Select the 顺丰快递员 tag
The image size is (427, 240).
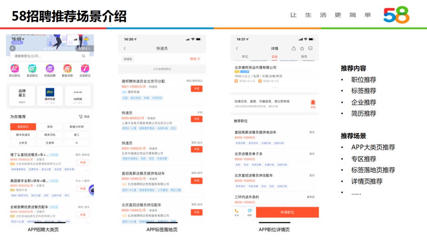point(23,135)
